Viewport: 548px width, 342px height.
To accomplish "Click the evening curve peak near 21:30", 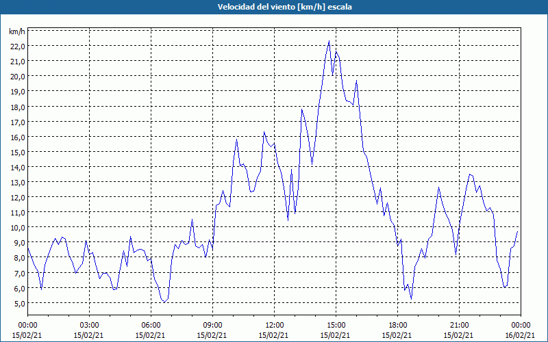I will click(470, 174).
